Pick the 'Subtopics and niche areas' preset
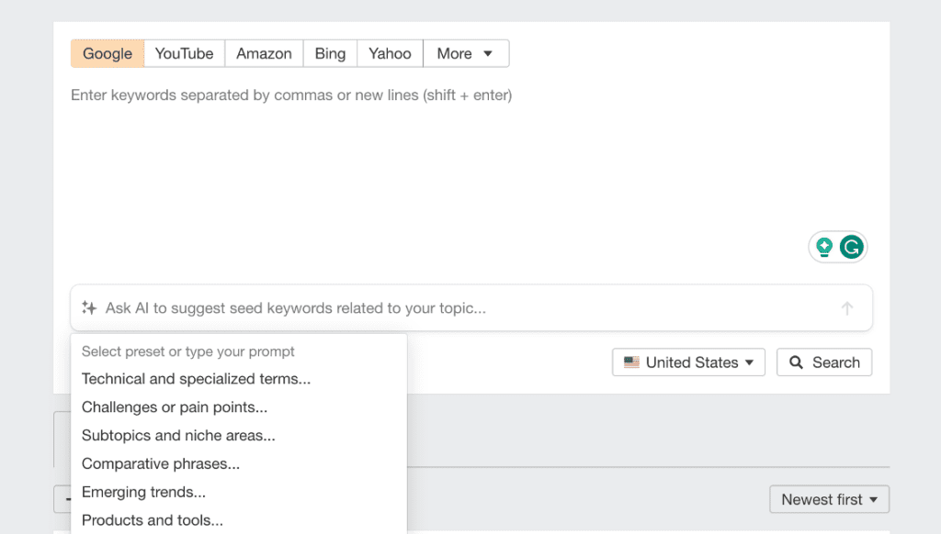Viewport: 941px width, 534px height. [178, 436]
